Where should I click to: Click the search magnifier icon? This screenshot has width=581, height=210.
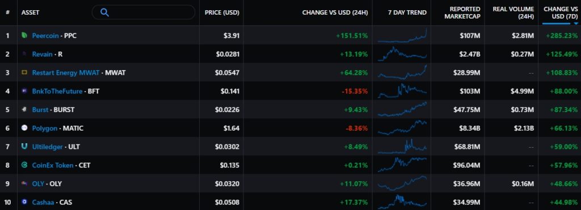point(104,12)
